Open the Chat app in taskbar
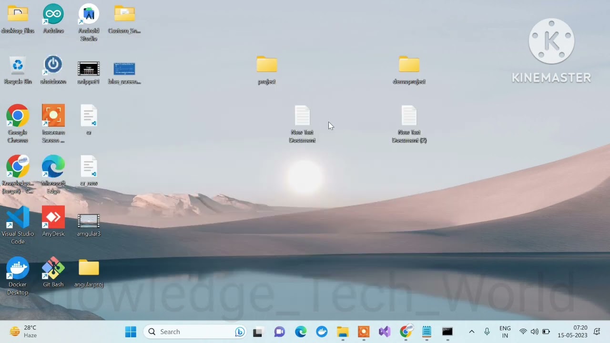This screenshot has height=343, width=610. pos(279,332)
